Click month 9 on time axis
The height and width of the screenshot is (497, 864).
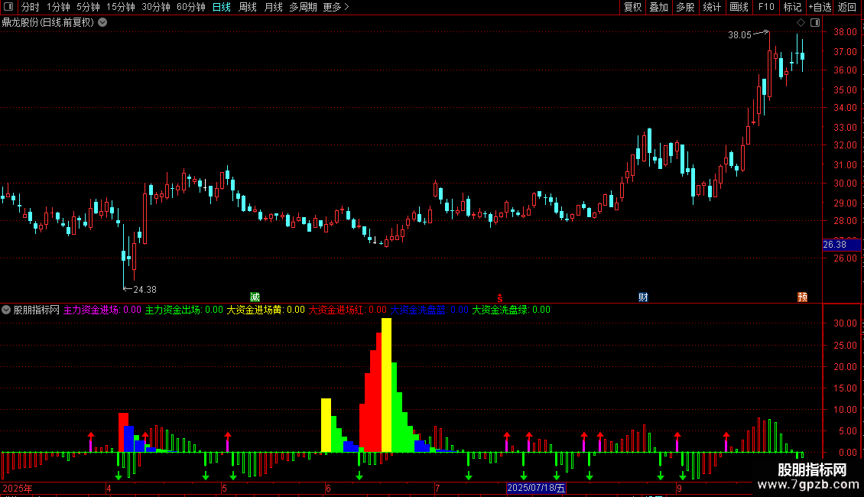[x=680, y=489]
